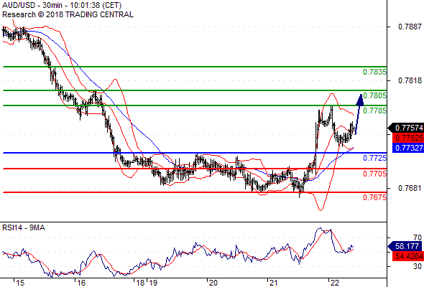This screenshot has height=287, width=424.
Task: Select the red 0.7675 support label
Action: (374, 197)
